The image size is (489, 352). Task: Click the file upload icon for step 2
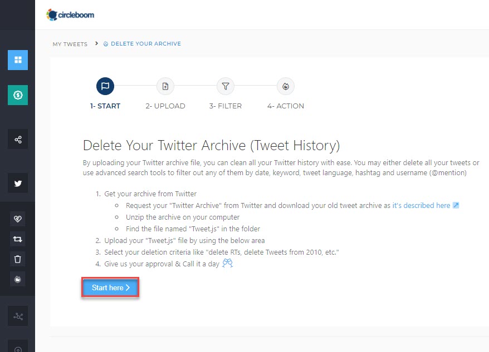click(165, 86)
